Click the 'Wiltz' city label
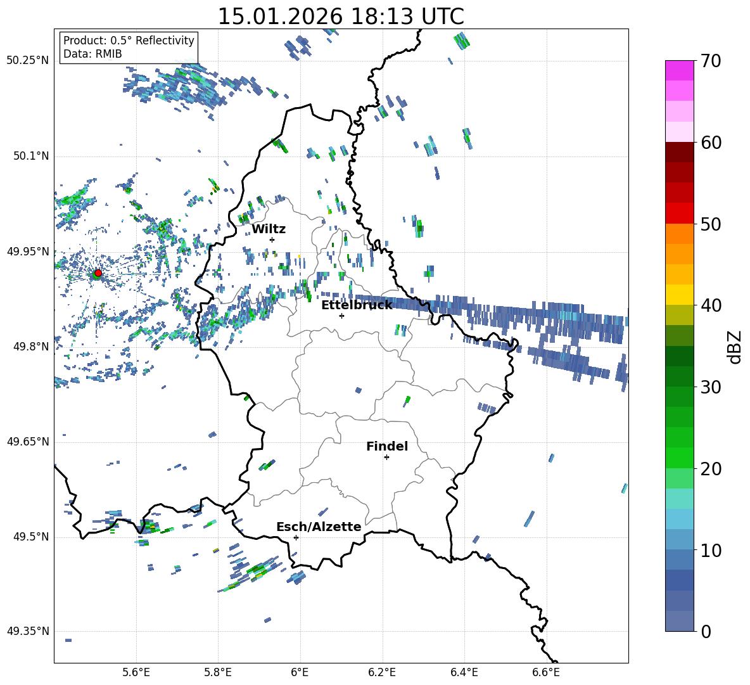This screenshot has height=685, width=750. [269, 229]
